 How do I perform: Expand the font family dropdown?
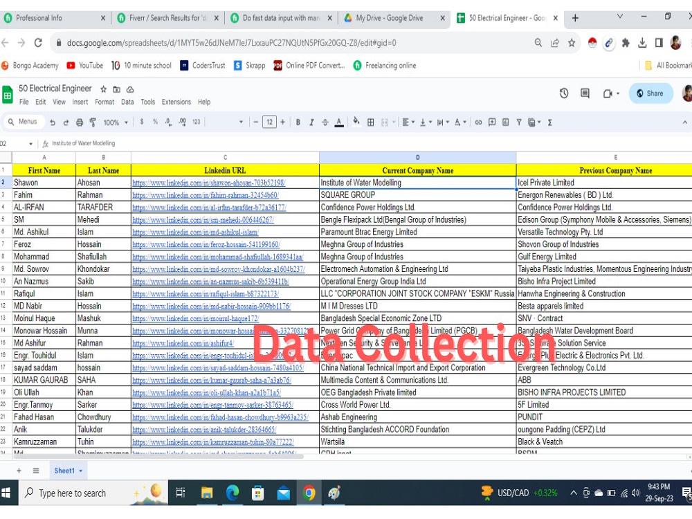point(241,122)
